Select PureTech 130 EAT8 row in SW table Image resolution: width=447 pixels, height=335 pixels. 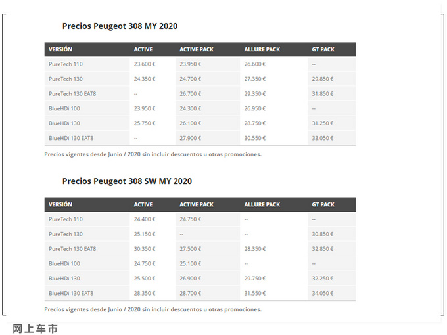tap(200, 249)
